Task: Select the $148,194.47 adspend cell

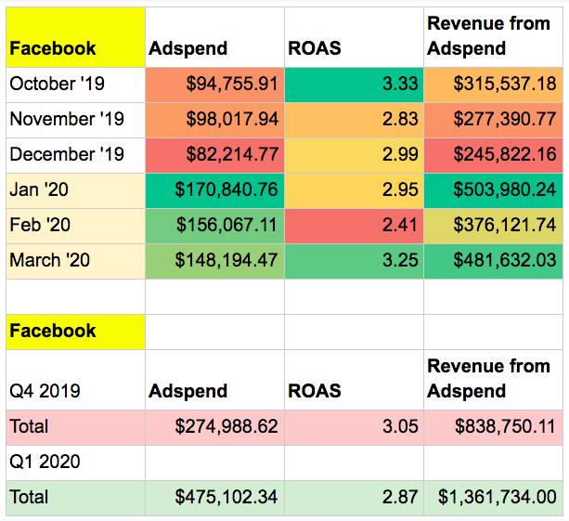Action: pos(214,261)
